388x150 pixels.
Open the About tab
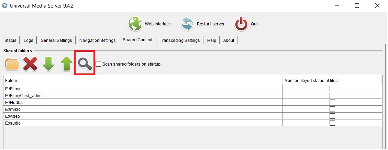[229, 40]
